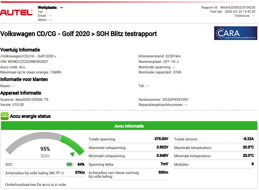Click the SOC 84% value
The height and width of the screenshot is (190, 259).
(81, 164)
